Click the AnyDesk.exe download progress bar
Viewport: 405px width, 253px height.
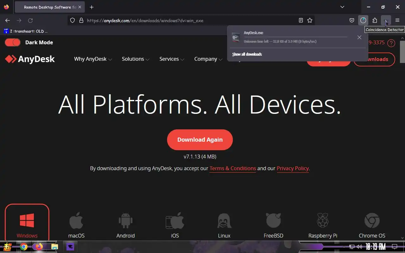[296, 37]
